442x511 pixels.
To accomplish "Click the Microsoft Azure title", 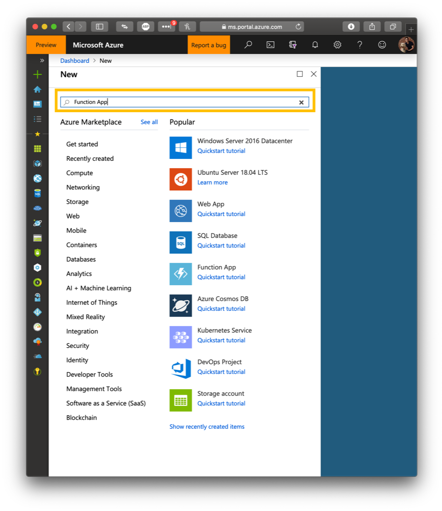I will [x=98, y=45].
